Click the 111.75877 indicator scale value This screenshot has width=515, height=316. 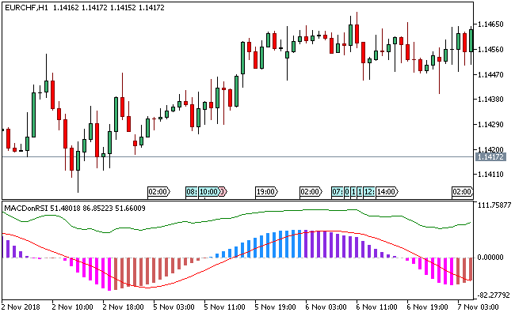[494, 205]
